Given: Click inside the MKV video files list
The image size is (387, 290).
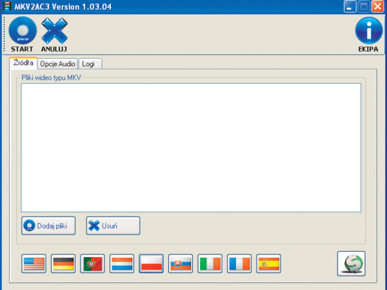Looking at the screenshot, I should [x=190, y=147].
